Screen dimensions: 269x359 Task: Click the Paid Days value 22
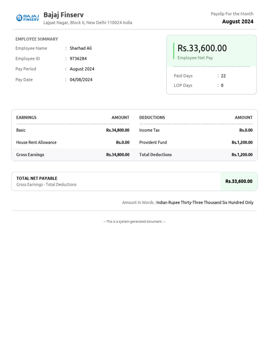[x=223, y=76]
